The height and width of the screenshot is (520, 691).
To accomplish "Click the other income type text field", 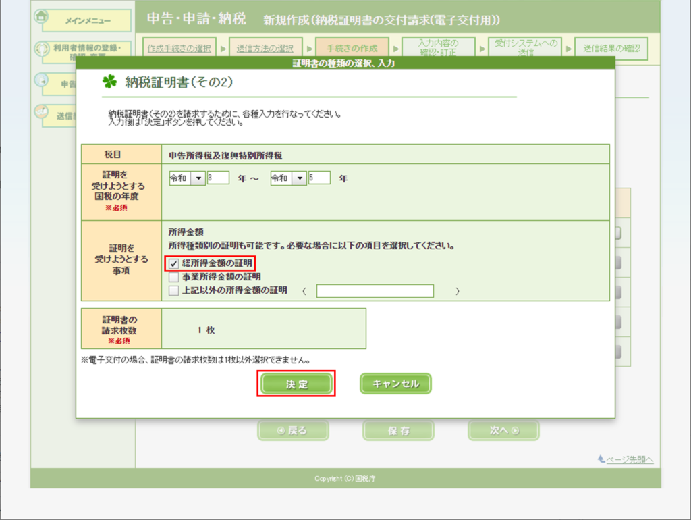I will pos(375,291).
